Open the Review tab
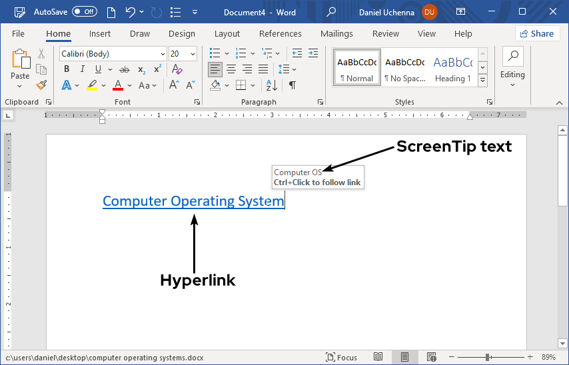569x365 pixels. pos(385,34)
